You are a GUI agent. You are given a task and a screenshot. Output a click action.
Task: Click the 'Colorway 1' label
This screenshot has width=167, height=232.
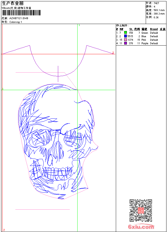(16, 22)
